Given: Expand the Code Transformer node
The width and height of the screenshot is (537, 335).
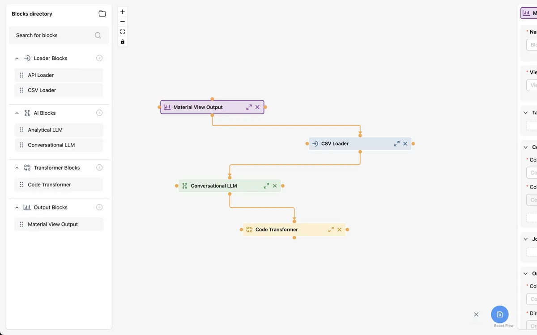Looking at the screenshot, I should [331, 230].
